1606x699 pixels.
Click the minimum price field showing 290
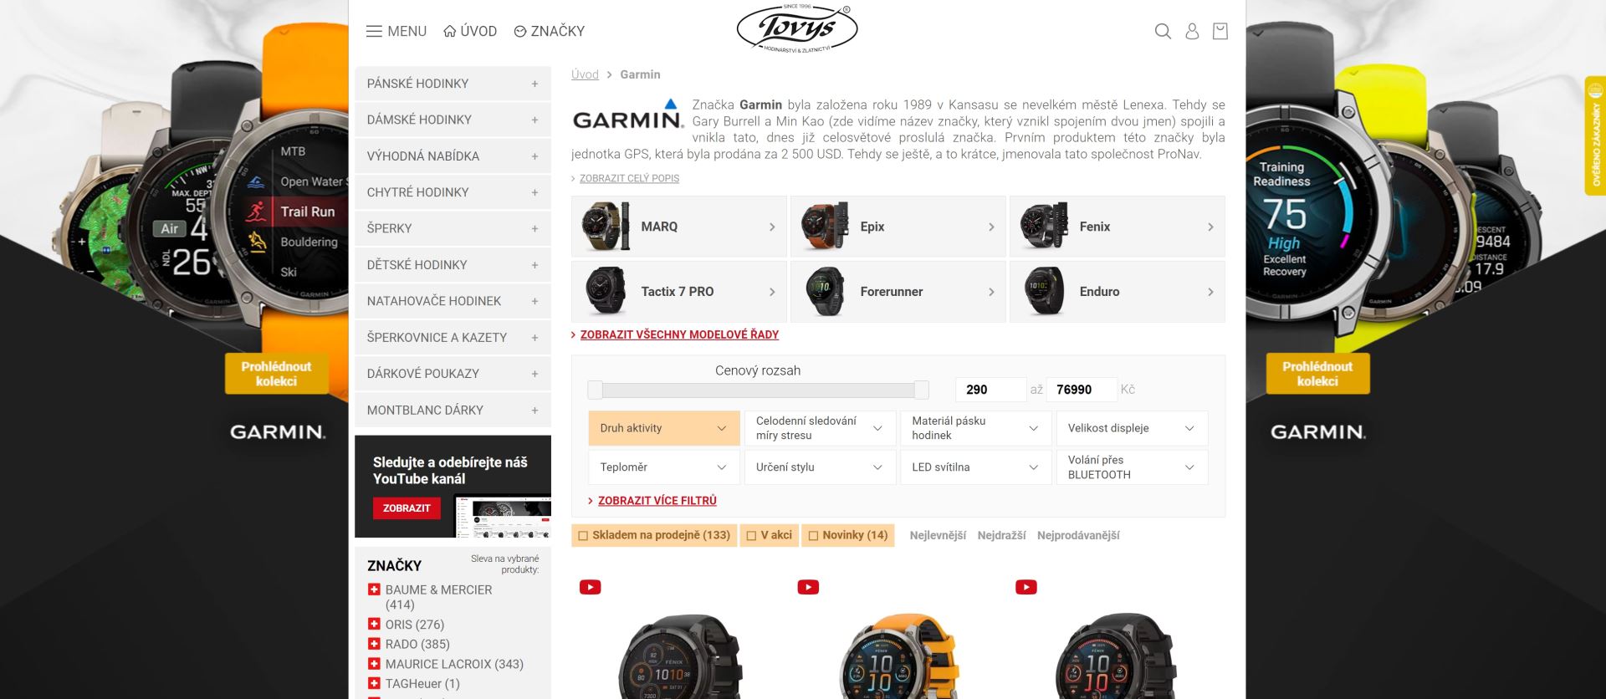pos(990,390)
